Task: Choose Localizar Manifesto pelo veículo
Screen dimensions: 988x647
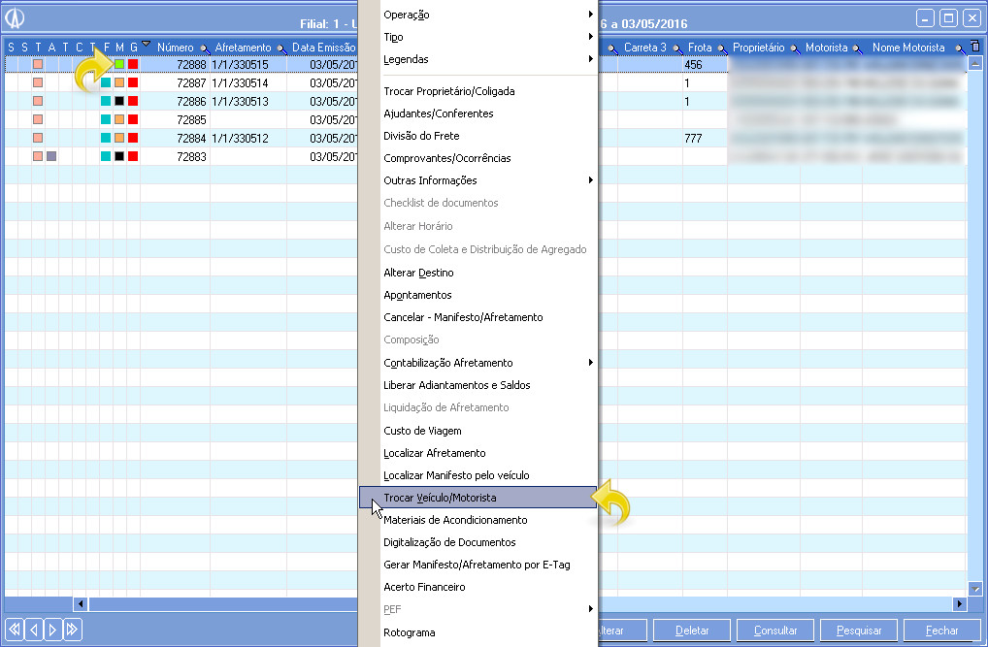Action: coord(456,475)
